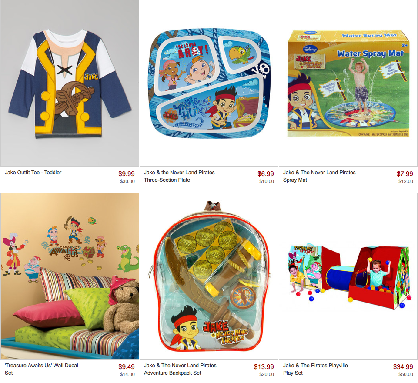The height and width of the screenshot is (383, 418).
Task: Click the $9.49 wall decal price
Action: (x=127, y=367)
